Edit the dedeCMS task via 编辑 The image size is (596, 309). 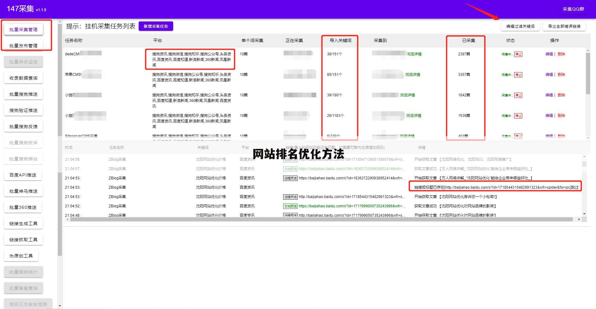click(x=549, y=54)
